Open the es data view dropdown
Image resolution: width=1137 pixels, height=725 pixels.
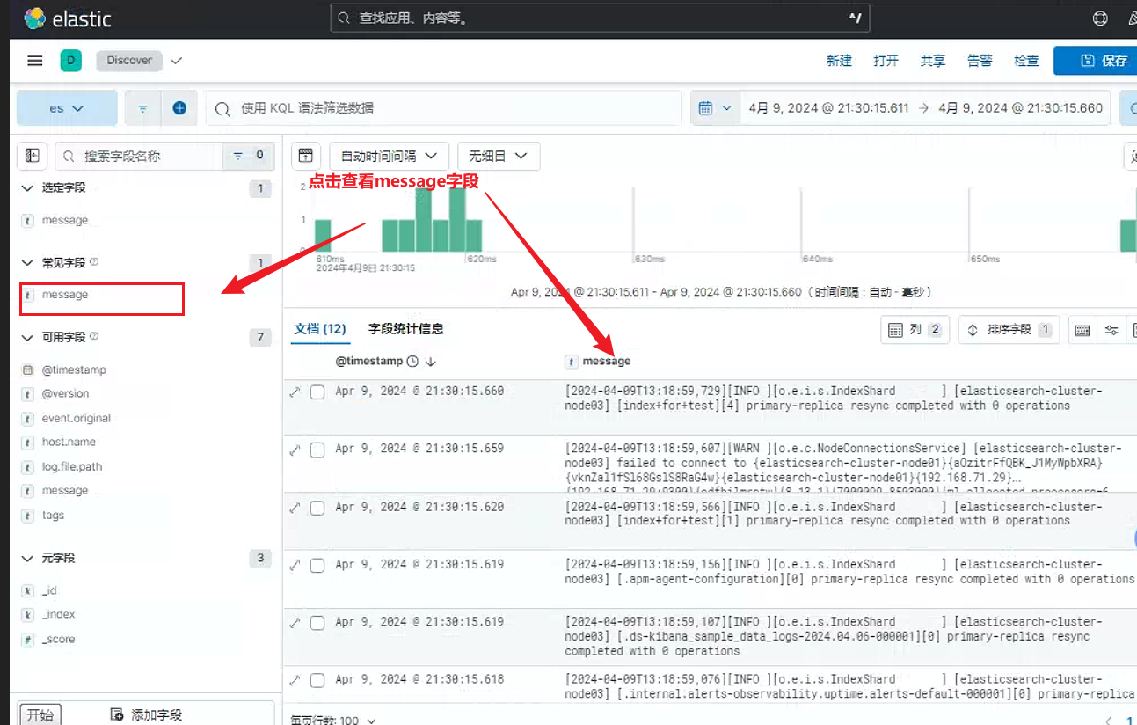pos(67,108)
